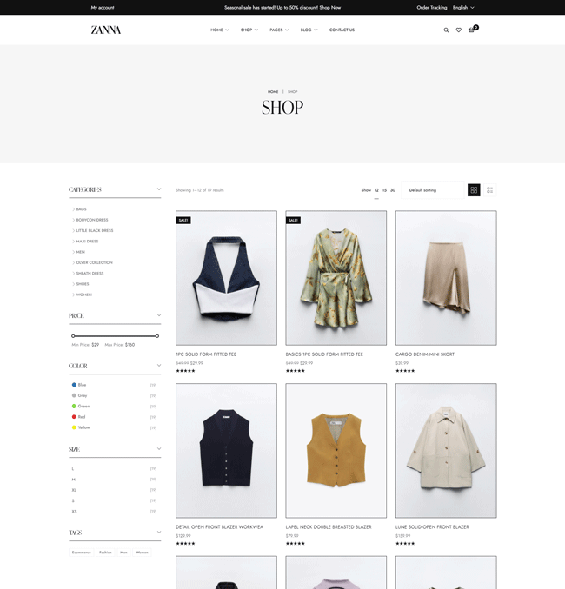Screen dimensions: 565x589
Task: Open the shopping cart icon
Action: (471, 30)
